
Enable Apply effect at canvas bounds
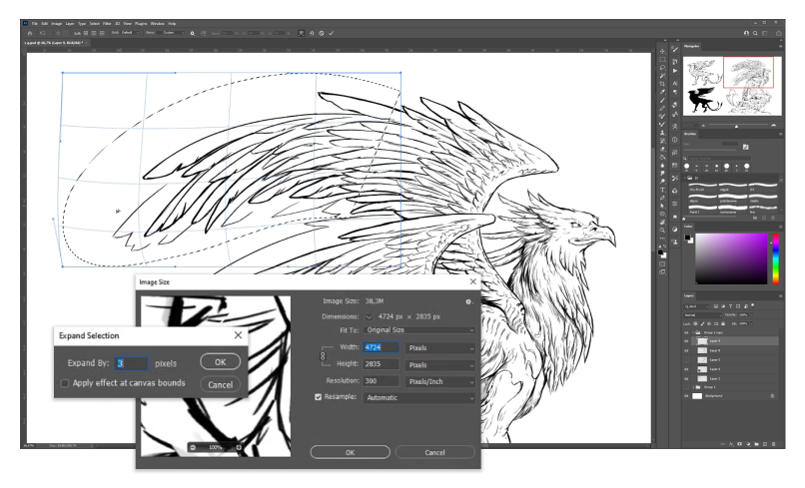click(65, 383)
